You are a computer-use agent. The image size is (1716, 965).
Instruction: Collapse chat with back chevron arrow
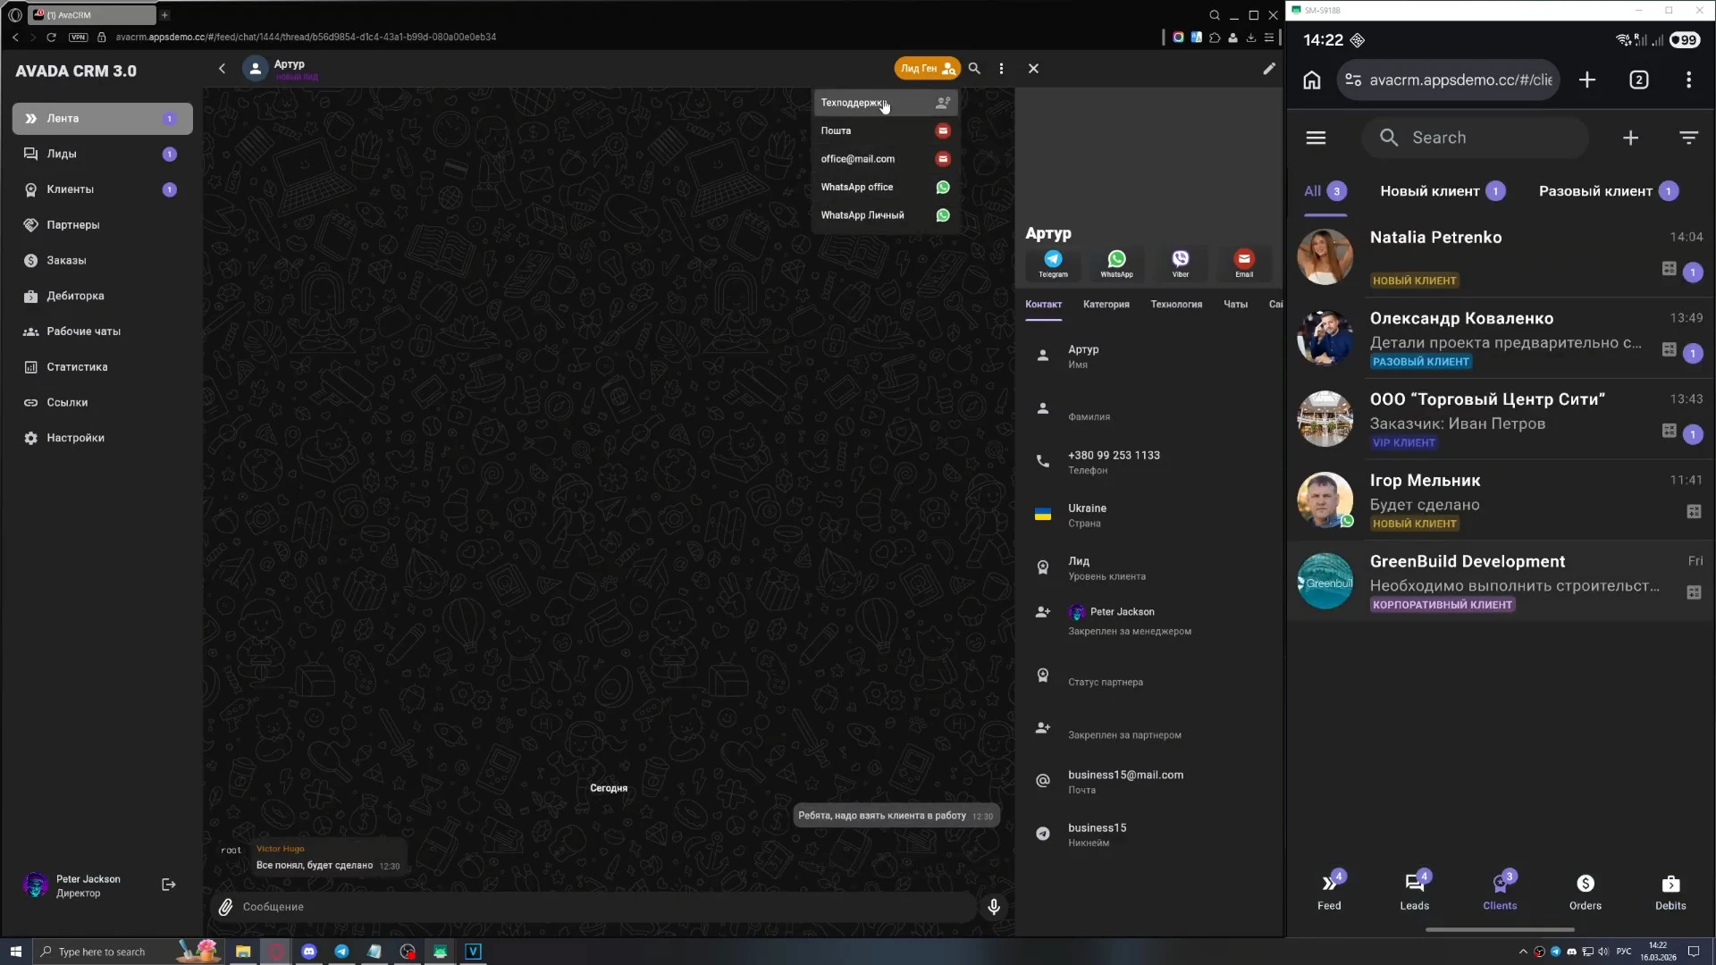[x=222, y=69]
